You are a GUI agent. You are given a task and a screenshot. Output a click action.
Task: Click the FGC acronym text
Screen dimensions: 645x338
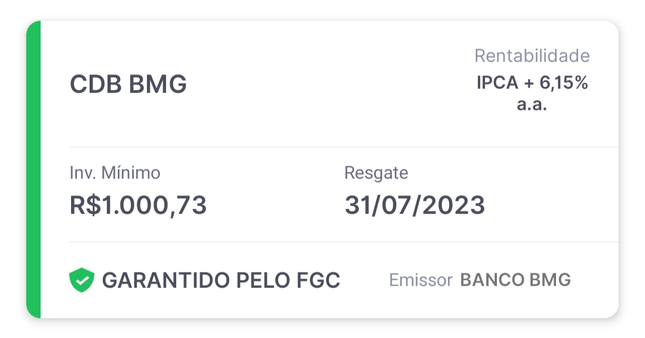(318, 281)
